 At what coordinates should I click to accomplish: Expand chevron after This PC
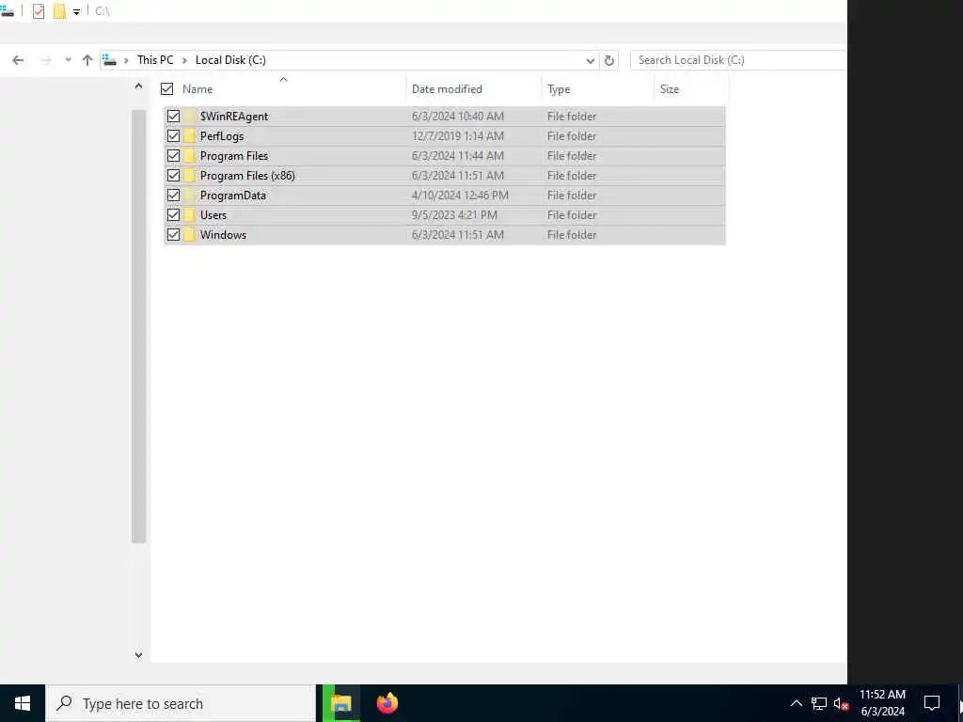(184, 60)
